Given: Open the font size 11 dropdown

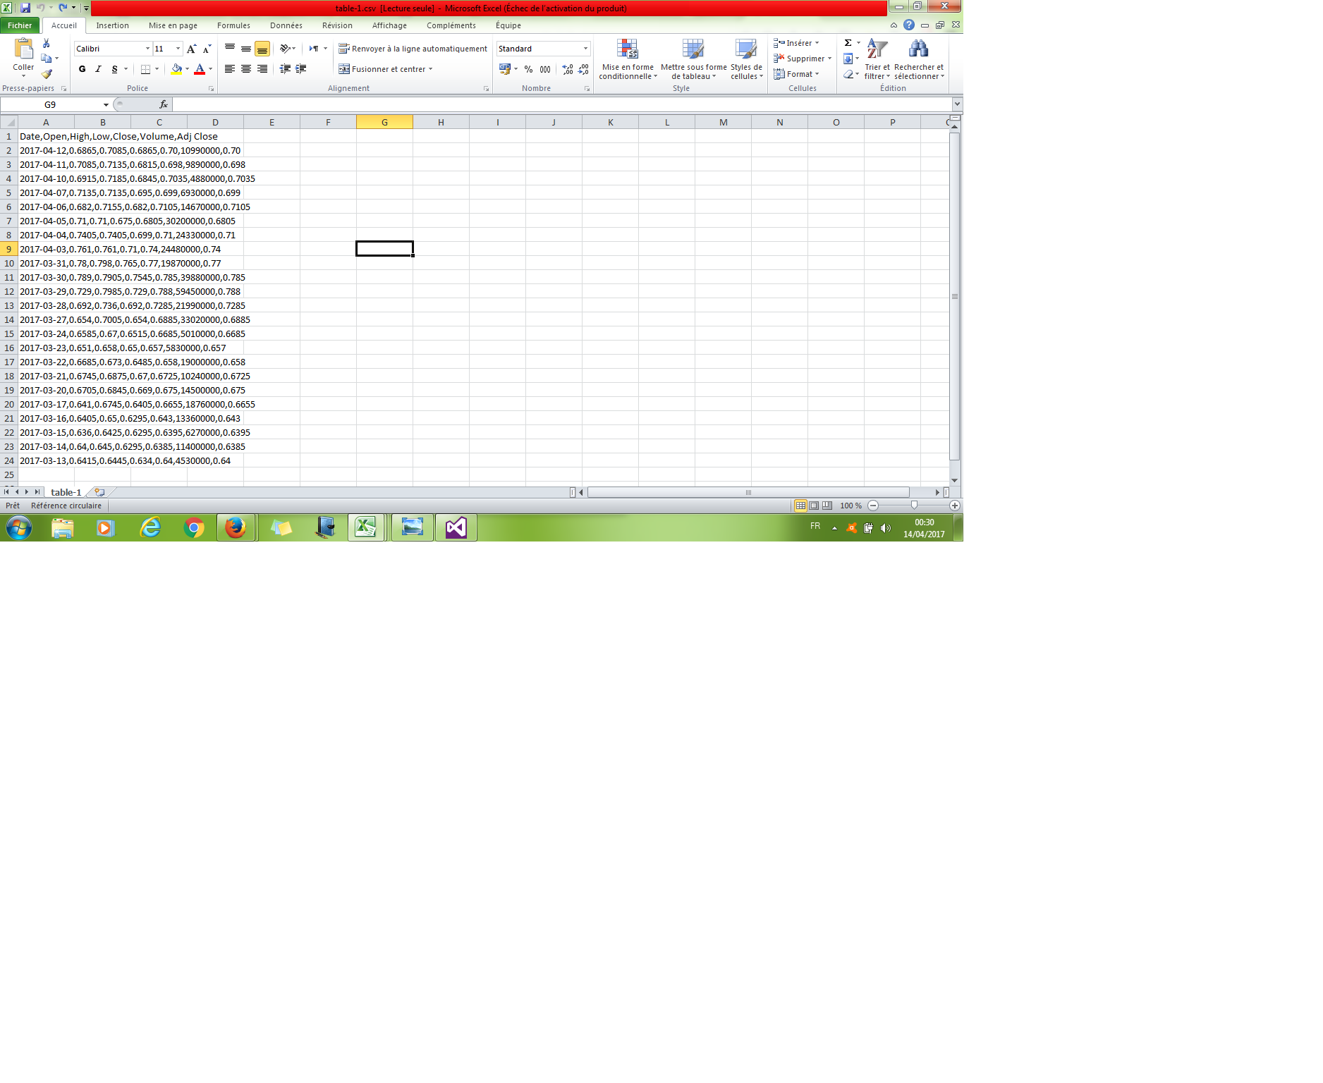Looking at the screenshot, I should pos(178,49).
